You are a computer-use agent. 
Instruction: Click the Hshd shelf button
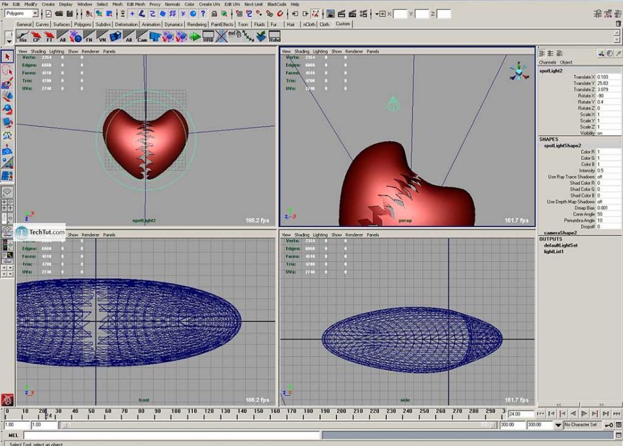pos(275,37)
